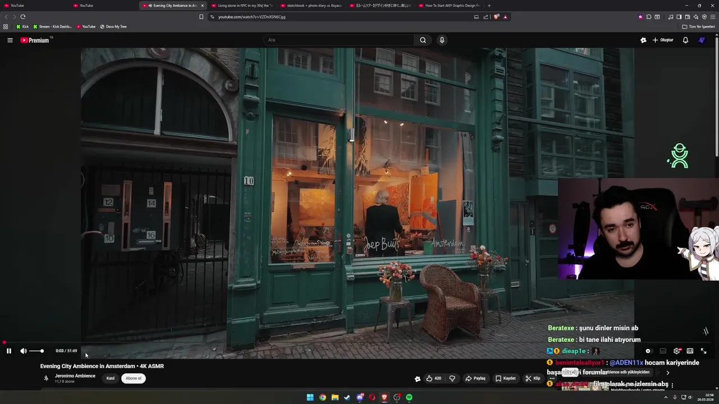Screen dimensions: 719x404
Task: Mute the video volume speaker icon
Action: click(24, 351)
